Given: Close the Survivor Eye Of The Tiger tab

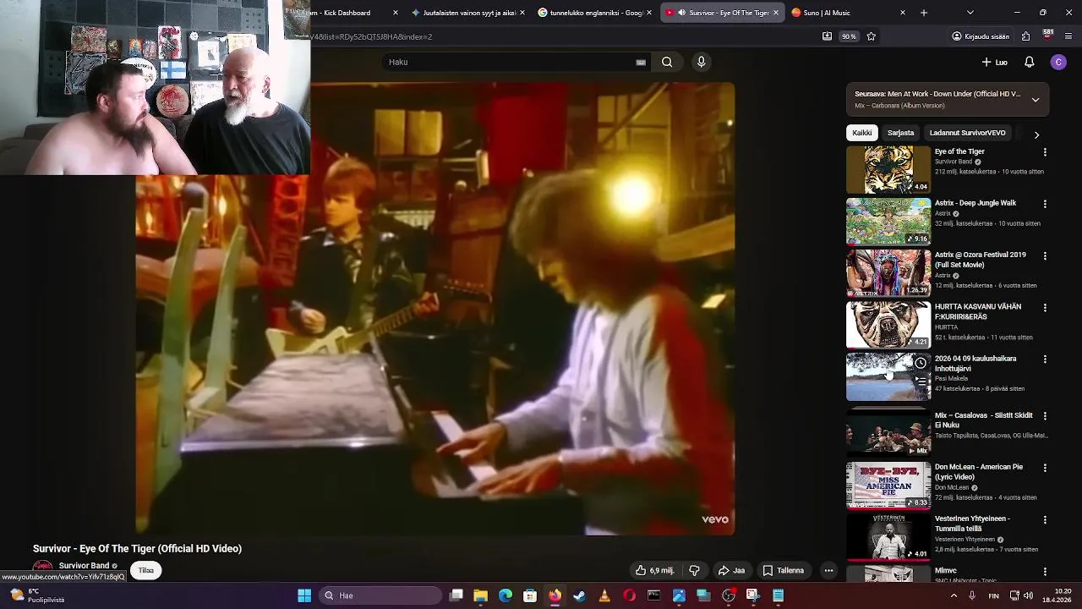Looking at the screenshot, I should (x=776, y=13).
